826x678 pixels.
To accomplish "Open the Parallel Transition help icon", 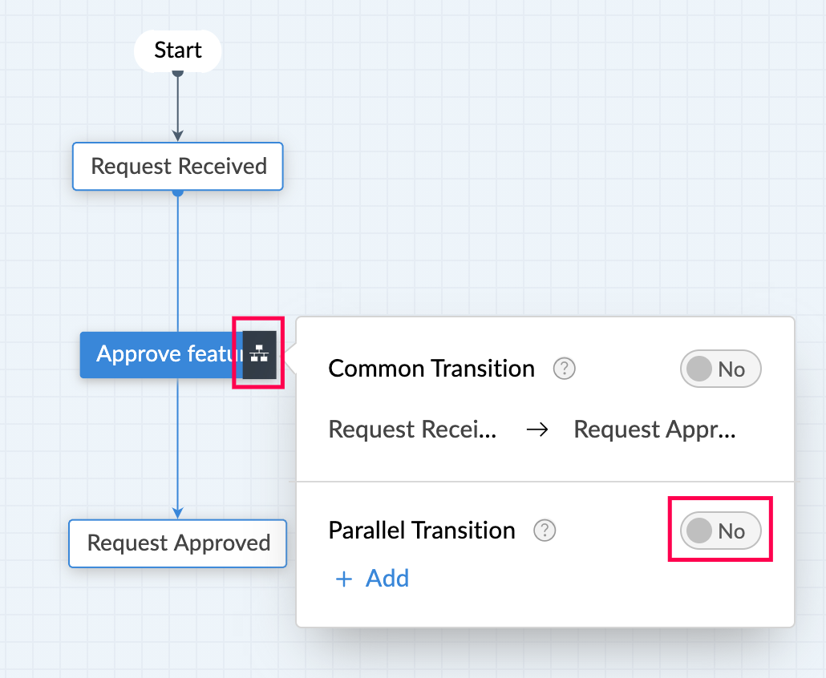I will click(545, 531).
